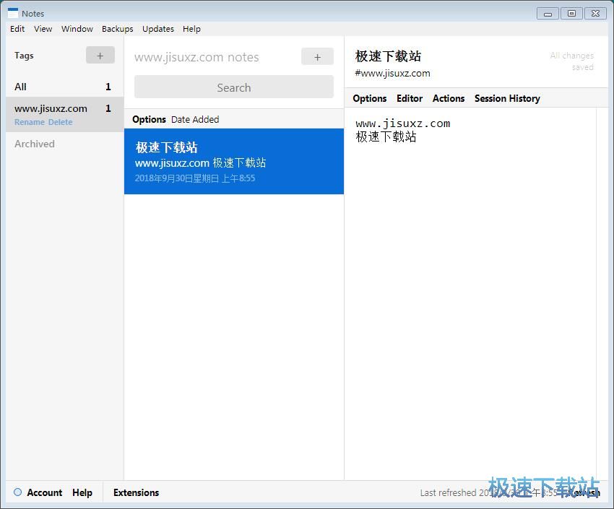614x509 pixels.
Task: Click the Last refreshed status text
Action: [x=488, y=492]
